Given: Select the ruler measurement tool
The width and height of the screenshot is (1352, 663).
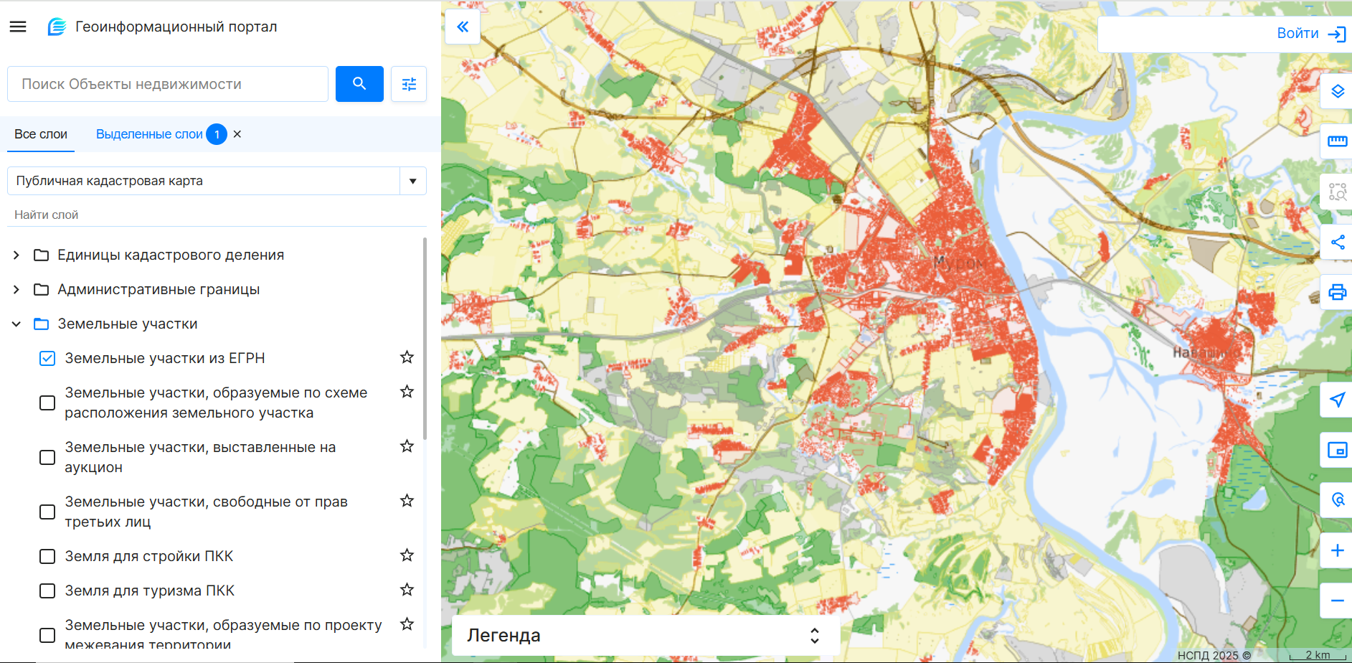Looking at the screenshot, I should point(1337,141).
